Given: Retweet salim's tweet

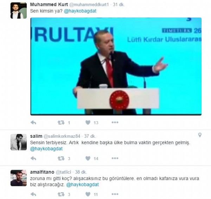Looking at the screenshot, I should [x=61, y=158].
